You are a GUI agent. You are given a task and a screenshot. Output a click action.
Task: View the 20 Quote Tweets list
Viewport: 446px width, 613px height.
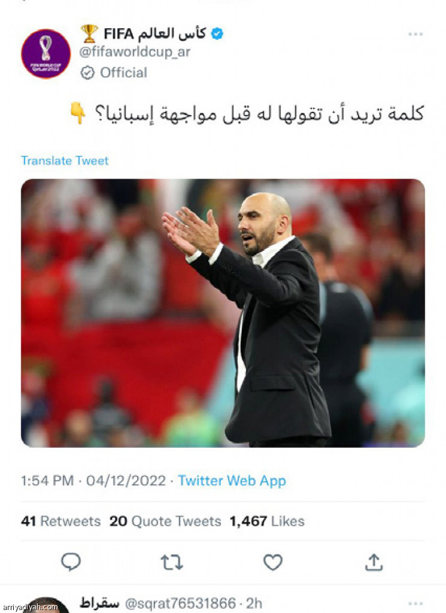tap(165, 521)
